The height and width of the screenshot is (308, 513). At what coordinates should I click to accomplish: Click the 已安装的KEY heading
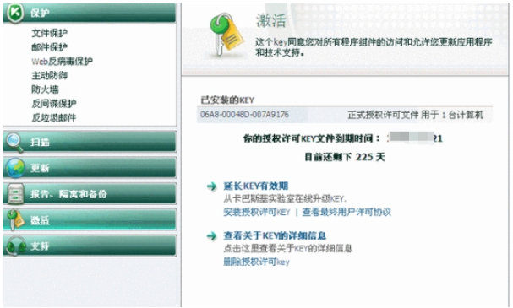pos(227,100)
